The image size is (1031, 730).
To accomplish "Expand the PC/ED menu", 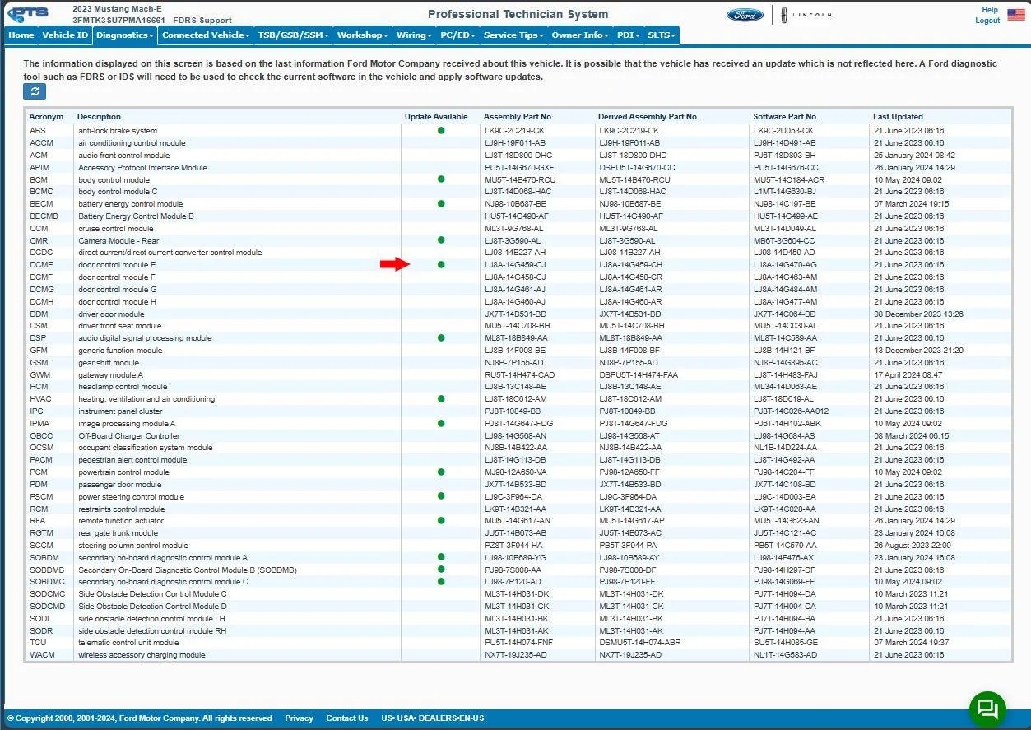I will [457, 35].
